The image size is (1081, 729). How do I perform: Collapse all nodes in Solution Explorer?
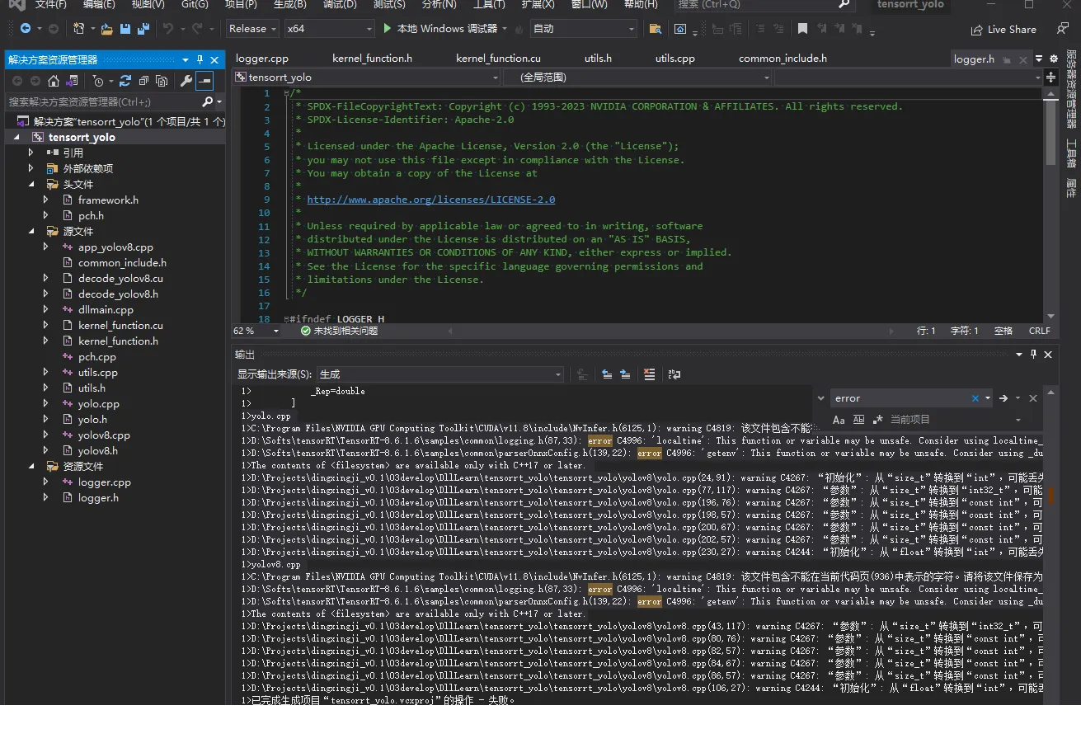143,81
